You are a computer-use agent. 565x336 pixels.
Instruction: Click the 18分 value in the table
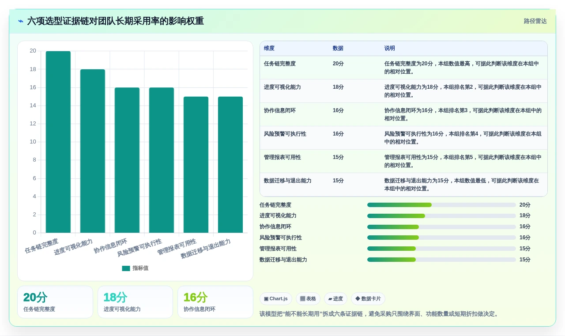[x=338, y=87]
